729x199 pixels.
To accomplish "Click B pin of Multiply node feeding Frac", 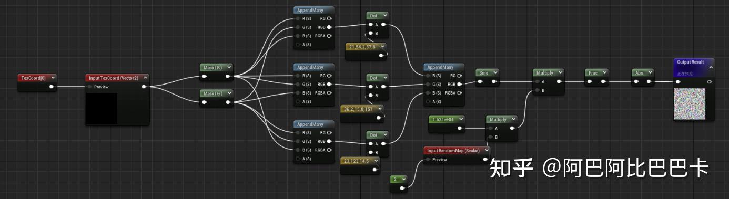I will 537,90.
